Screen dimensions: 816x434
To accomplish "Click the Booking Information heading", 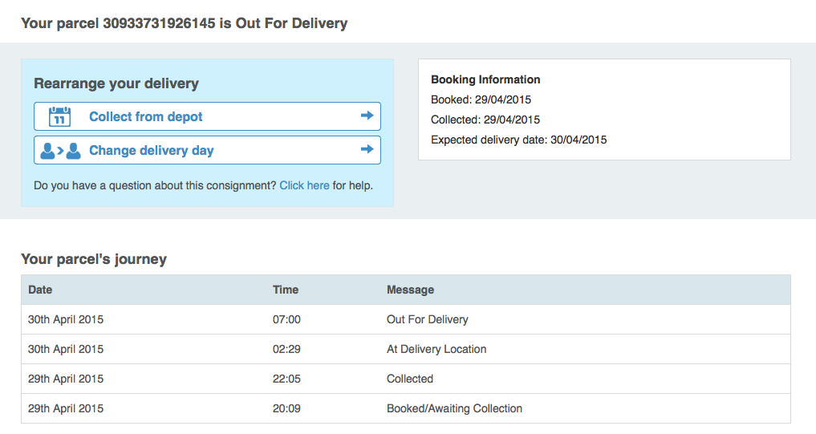I will click(485, 79).
